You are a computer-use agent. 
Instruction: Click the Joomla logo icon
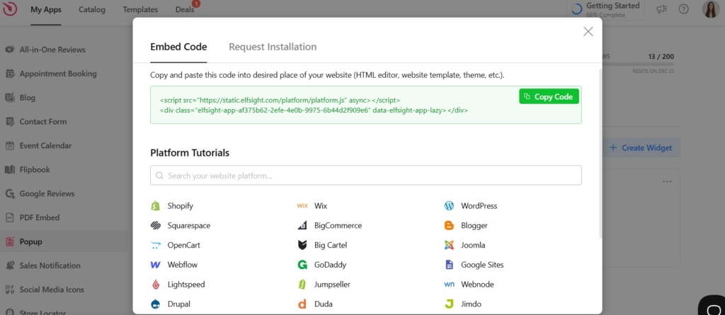pyautogui.click(x=449, y=245)
